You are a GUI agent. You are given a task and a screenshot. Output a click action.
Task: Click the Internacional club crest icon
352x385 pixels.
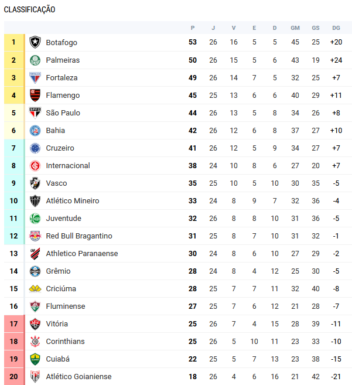(35, 165)
